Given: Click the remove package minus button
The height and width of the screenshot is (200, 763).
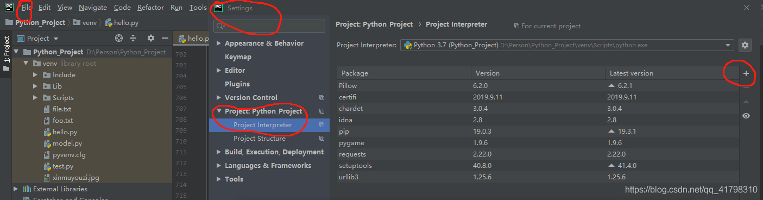Looking at the screenshot, I should tap(746, 87).
